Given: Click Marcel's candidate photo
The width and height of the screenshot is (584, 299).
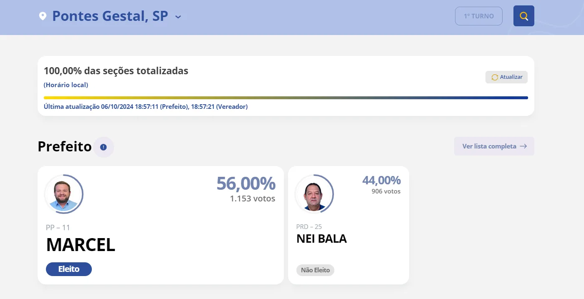Looking at the screenshot, I should tap(63, 194).
